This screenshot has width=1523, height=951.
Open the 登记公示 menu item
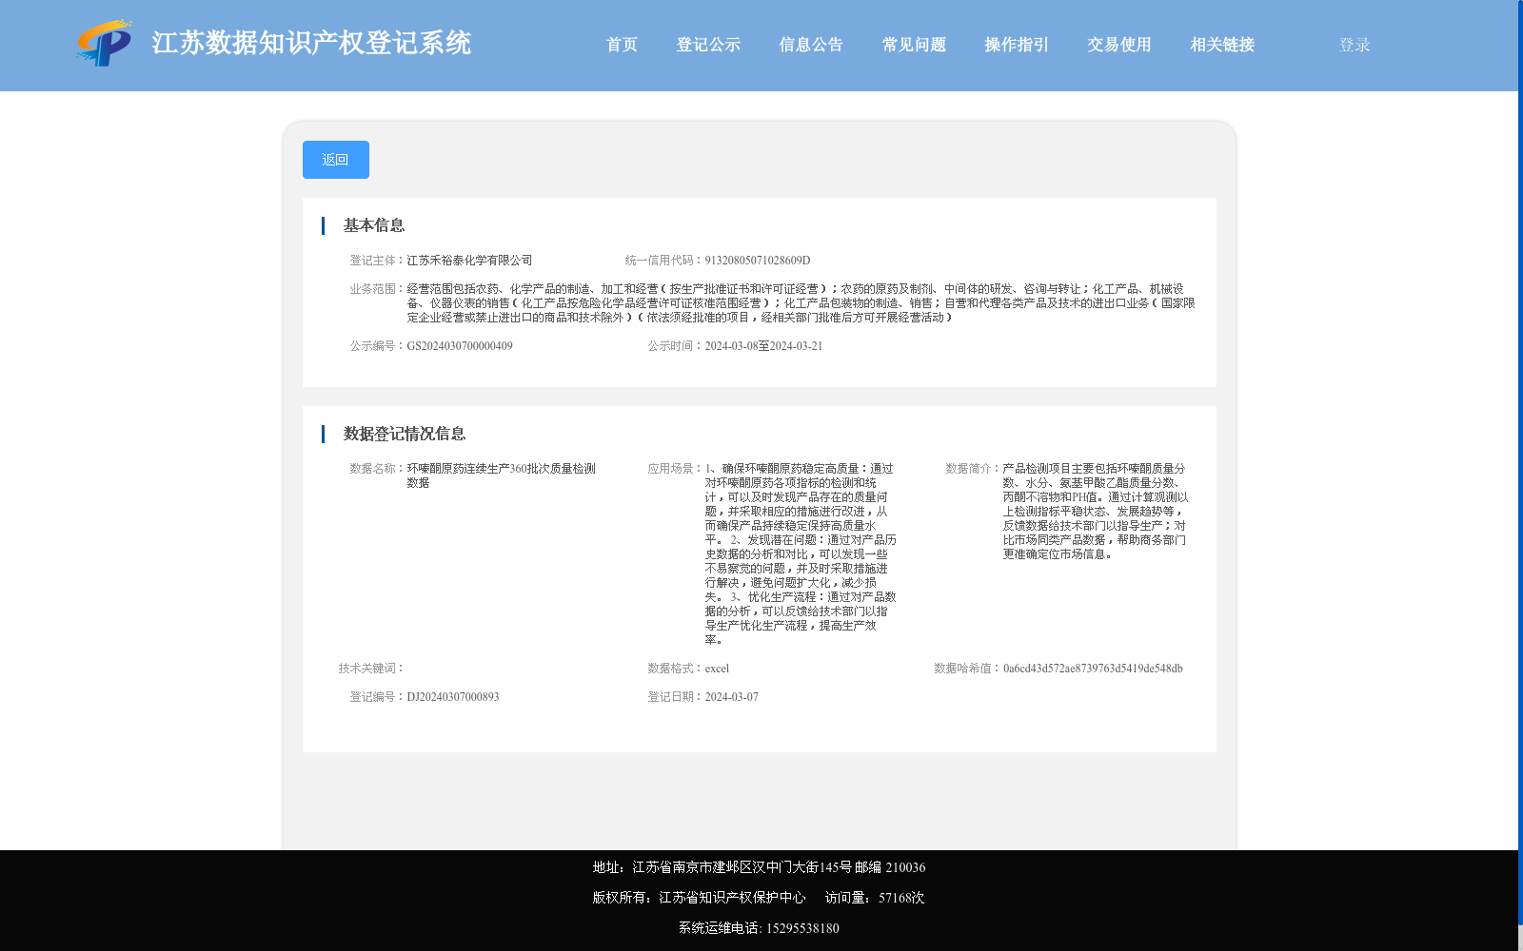(708, 45)
